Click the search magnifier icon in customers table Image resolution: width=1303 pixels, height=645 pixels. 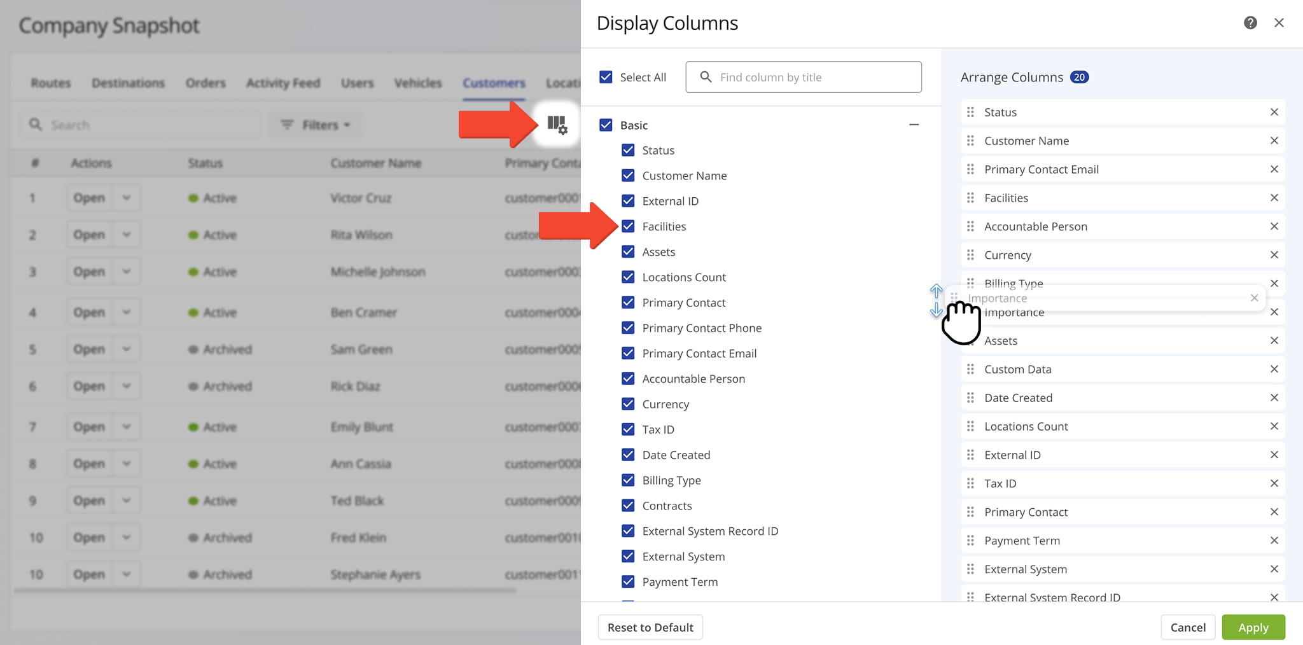coord(36,125)
